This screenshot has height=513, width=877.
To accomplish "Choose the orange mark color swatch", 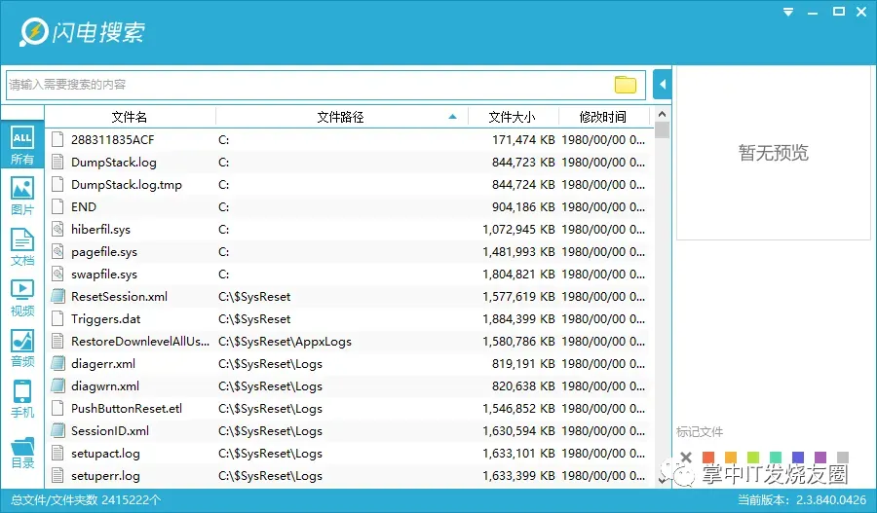I will (x=731, y=458).
